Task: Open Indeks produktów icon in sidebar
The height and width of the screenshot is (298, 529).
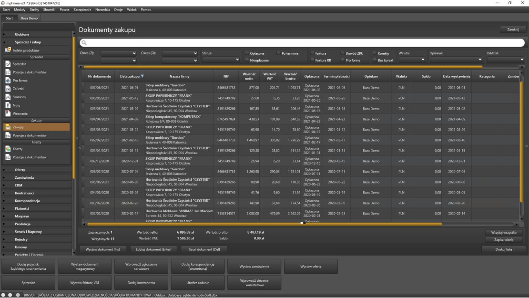Action: (8, 50)
